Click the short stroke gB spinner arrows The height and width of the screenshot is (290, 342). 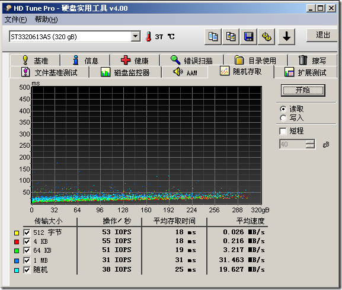coord(310,144)
